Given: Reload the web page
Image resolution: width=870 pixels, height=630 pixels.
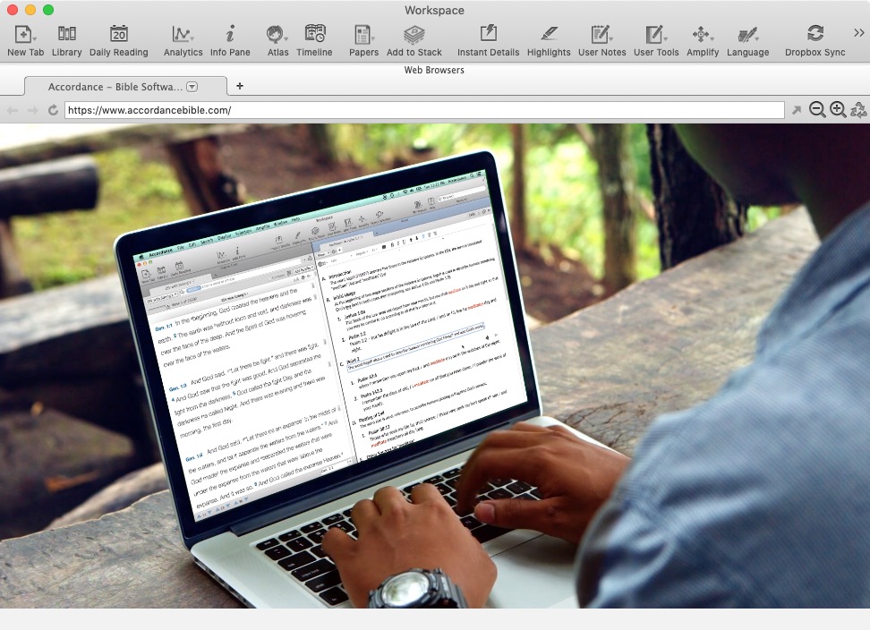Looking at the screenshot, I should pos(54,110).
